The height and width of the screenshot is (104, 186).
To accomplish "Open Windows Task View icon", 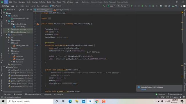I will coord(63,101).
